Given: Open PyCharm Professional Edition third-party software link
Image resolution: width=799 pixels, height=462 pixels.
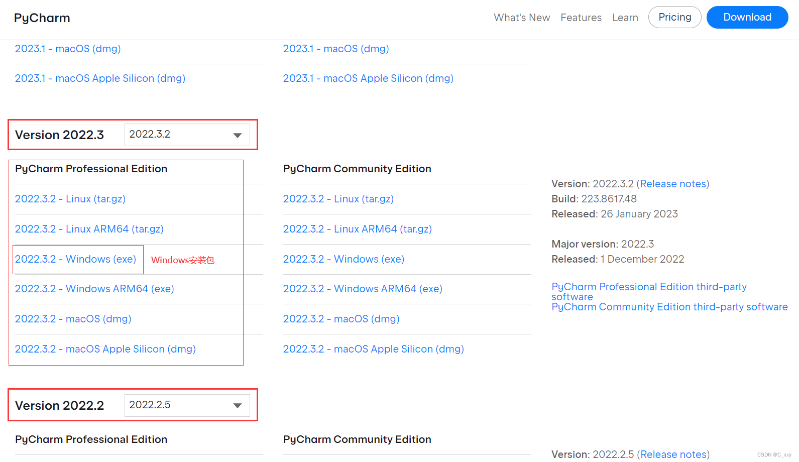Looking at the screenshot, I should pyautogui.click(x=649, y=292).
